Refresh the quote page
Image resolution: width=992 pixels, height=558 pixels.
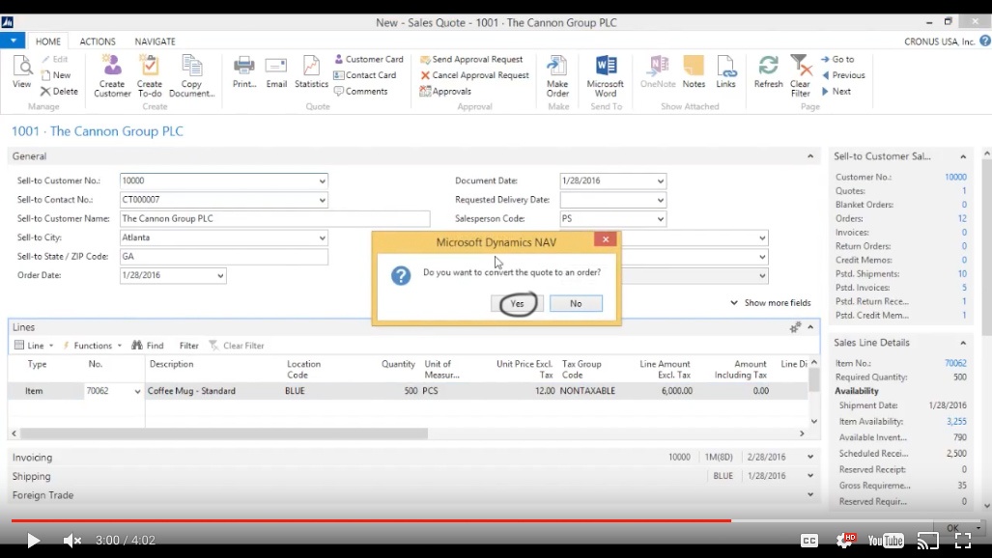tap(768, 71)
